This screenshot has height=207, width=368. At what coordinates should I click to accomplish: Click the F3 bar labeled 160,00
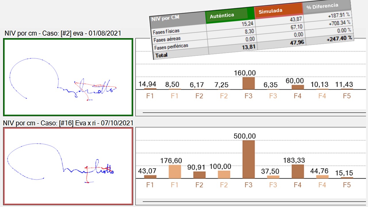[x=248, y=83]
